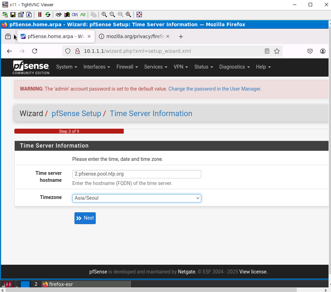The height and width of the screenshot is (292, 331).
Task: Click the firefox-esr taskbar entry
Action: [86, 284]
